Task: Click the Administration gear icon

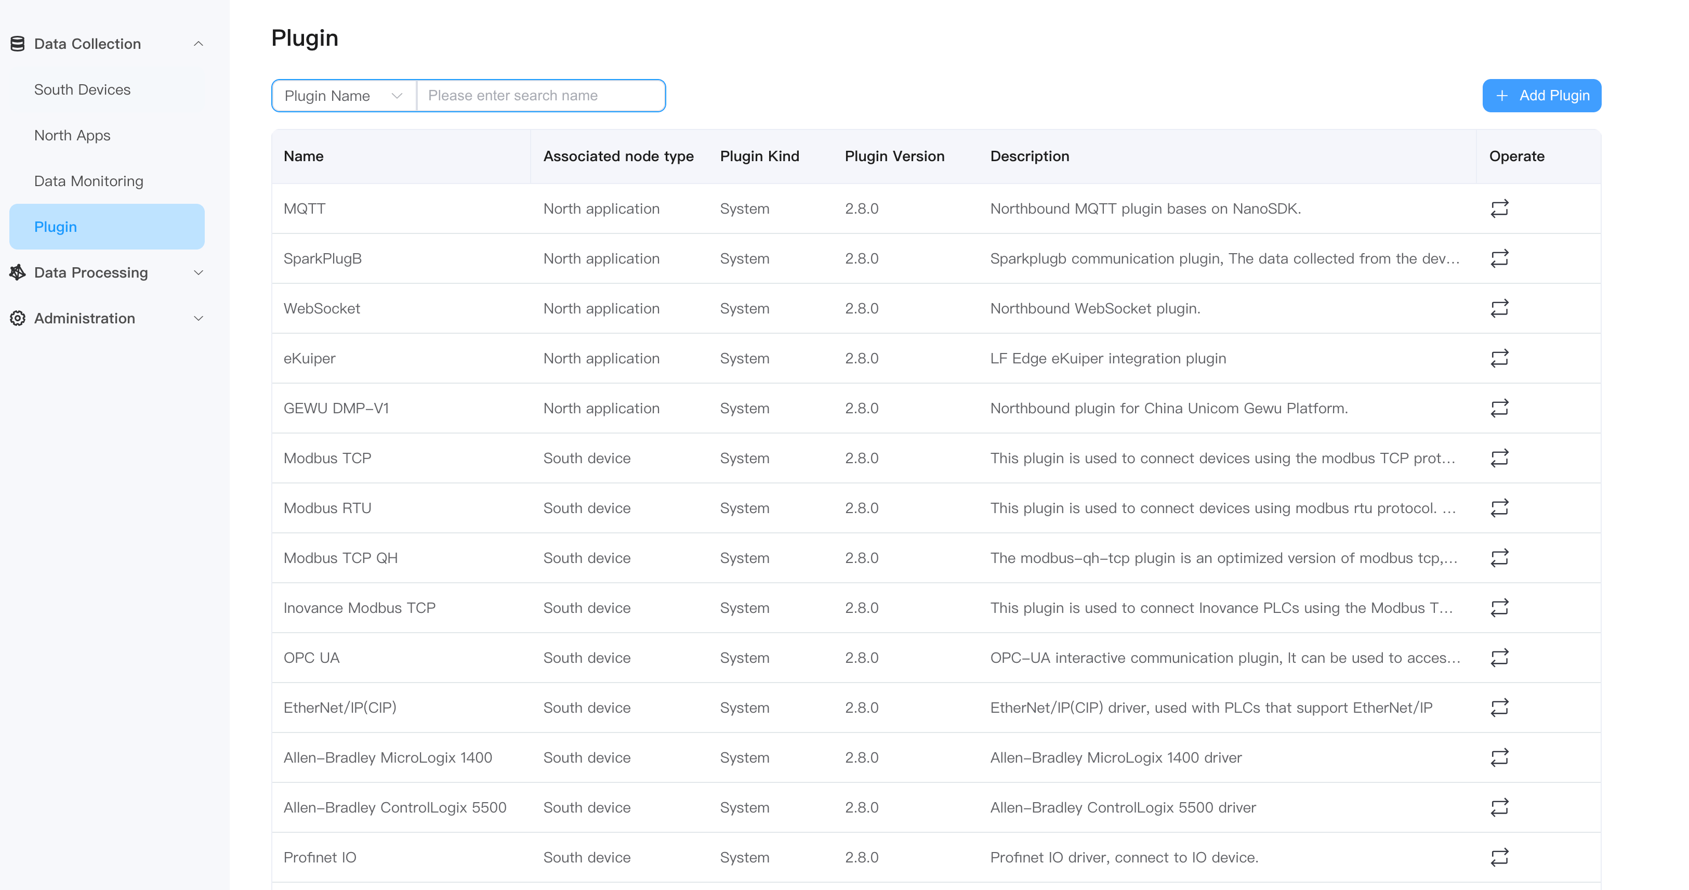Action: [x=17, y=318]
